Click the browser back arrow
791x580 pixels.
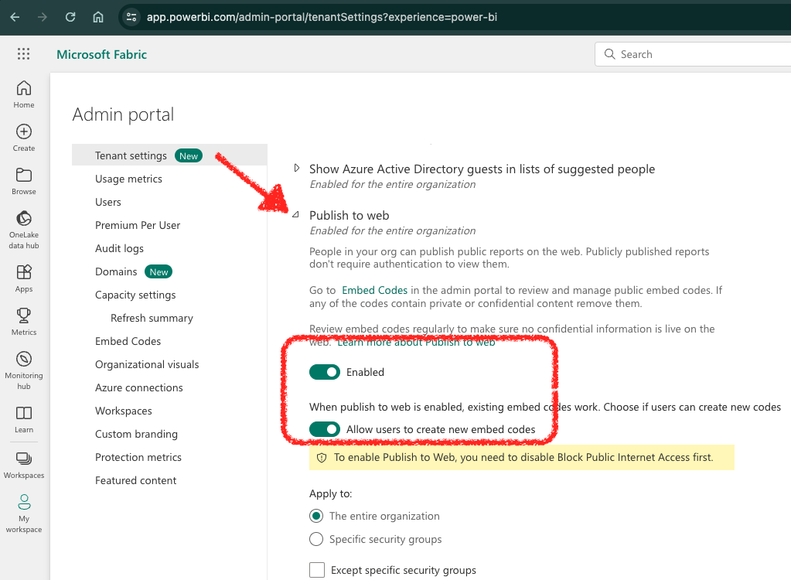pos(15,17)
